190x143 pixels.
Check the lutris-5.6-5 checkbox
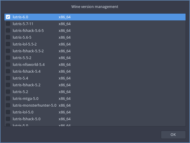(8, 37)
